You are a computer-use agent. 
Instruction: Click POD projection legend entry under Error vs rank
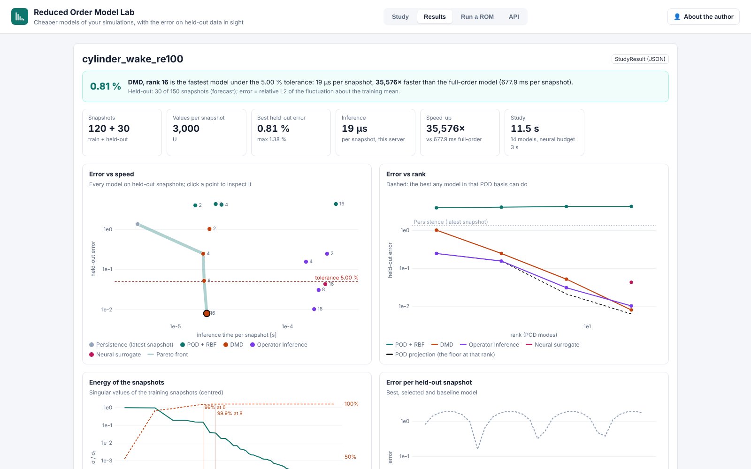pyautogui.click(x=440, y=355)
